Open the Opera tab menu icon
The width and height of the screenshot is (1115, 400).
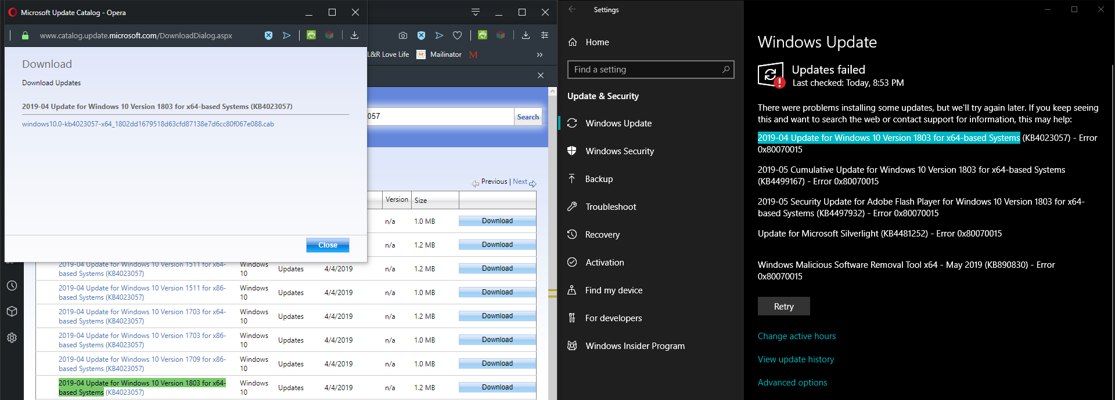tap(476, 12)
